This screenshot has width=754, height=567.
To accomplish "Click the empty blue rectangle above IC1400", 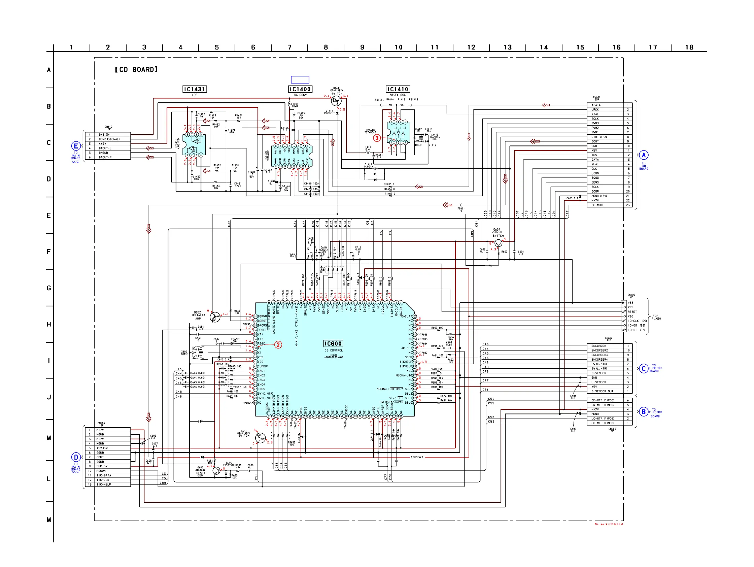I will (x=300, y=79).
